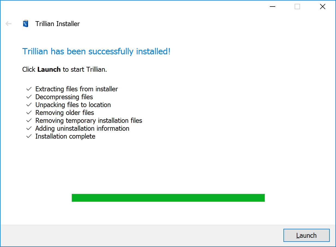Click checkmark beside Adding uninstallation information
336x247 pixels.
click(29, 128)
